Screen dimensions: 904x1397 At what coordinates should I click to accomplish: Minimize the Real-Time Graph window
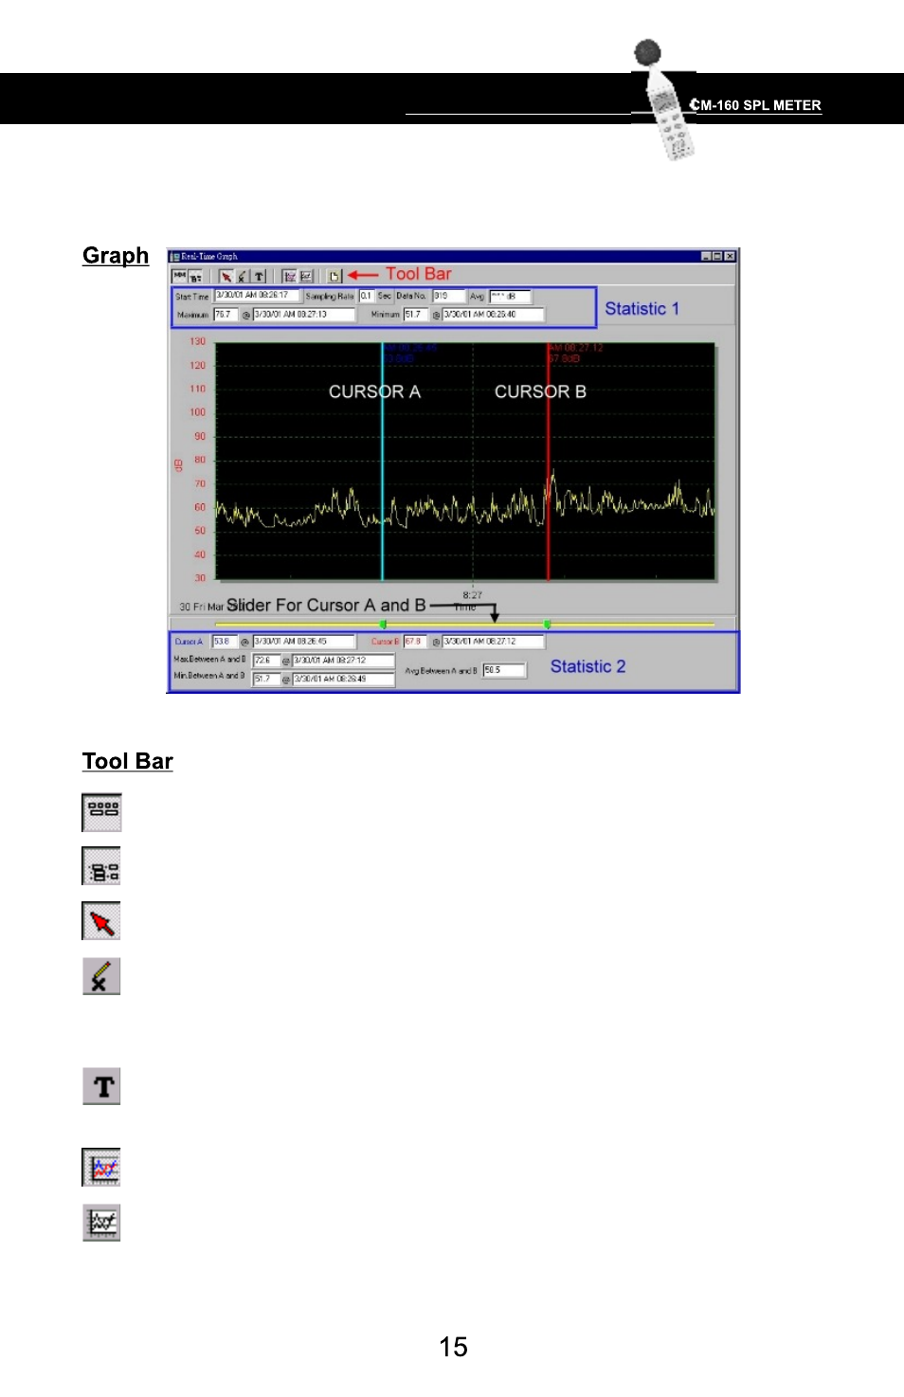pos(706,256)
